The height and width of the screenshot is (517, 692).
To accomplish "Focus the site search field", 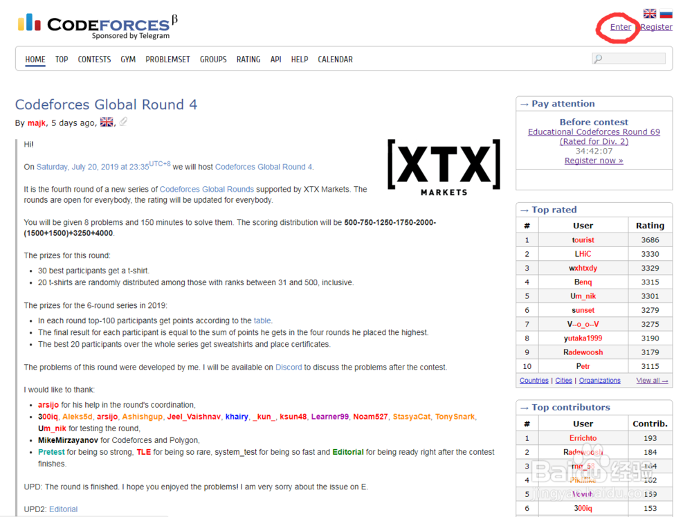I will (629, 58).
